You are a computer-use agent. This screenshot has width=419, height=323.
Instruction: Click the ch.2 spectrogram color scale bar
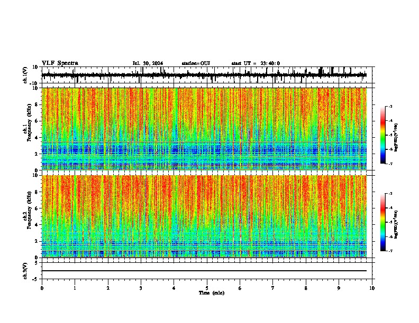tap(382, 222)
